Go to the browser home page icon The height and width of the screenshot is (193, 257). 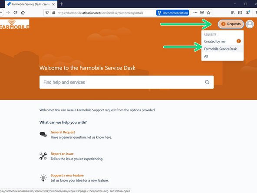click(x=23, y=13)
